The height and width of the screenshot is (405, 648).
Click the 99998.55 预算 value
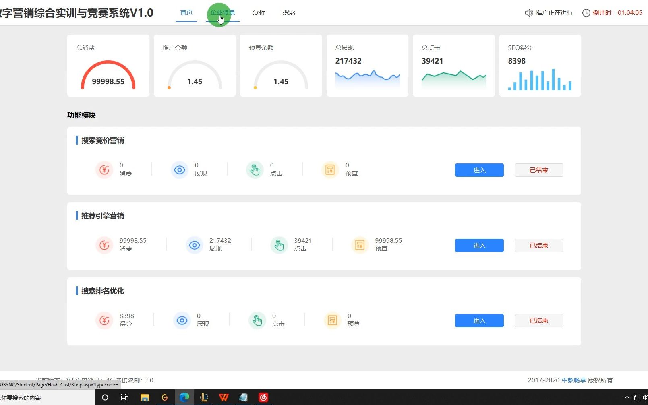tap(388, 241)
